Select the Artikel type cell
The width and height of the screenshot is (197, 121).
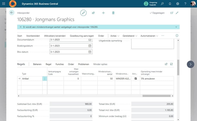(32, 79)
